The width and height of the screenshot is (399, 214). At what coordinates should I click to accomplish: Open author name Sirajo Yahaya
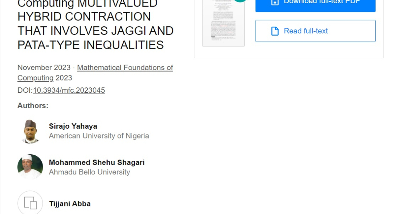[x=73, y=126]
